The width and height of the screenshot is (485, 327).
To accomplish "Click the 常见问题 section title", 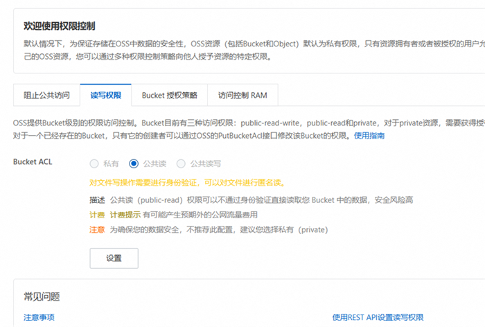I will click(x=42, y=297).
